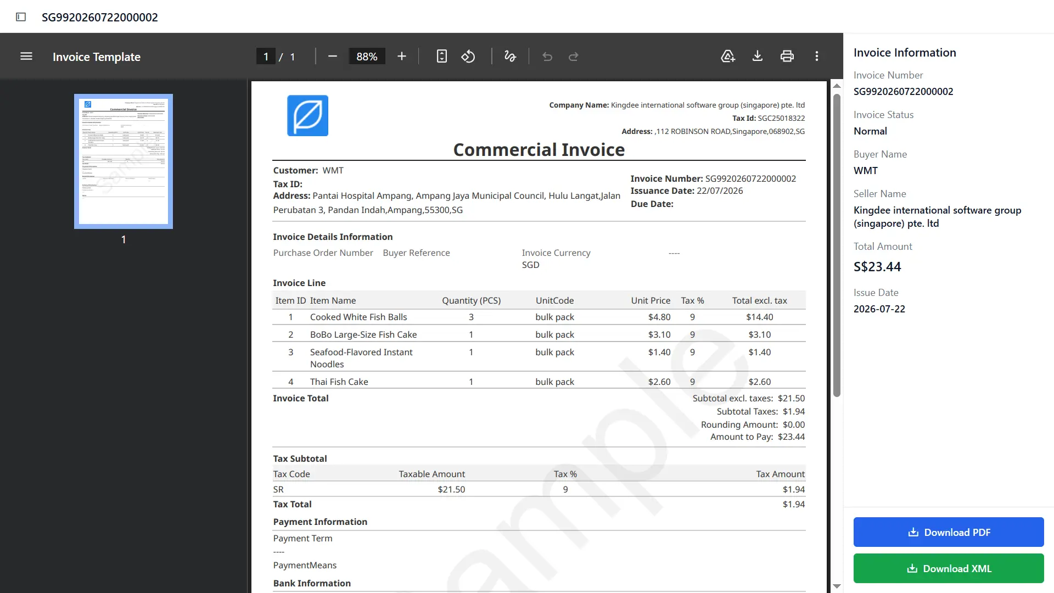
Task: Click the Rounding Amount $0.00 line
Action: (x=753, y=424)
